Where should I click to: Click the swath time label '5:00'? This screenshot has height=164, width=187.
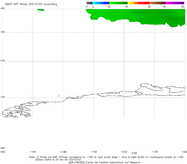[134, 153]
